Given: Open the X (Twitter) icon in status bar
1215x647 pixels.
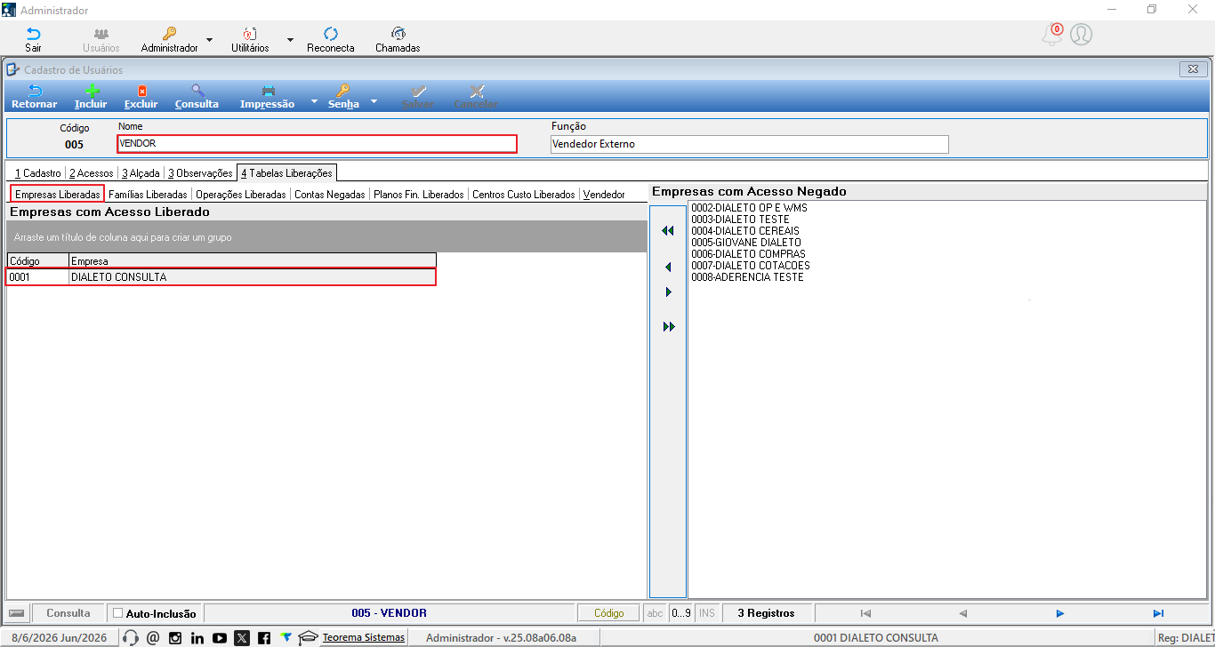Looking at the screenshot, I should point(242,637).
